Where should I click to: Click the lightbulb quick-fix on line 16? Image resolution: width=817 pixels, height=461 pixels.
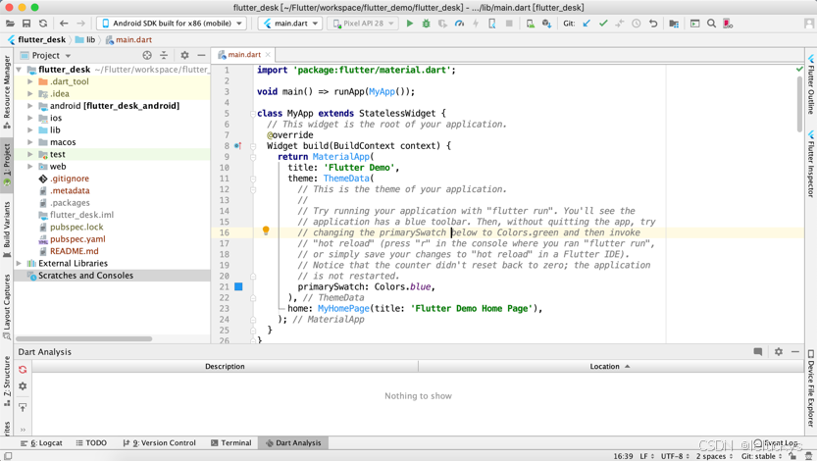(266, 230)
